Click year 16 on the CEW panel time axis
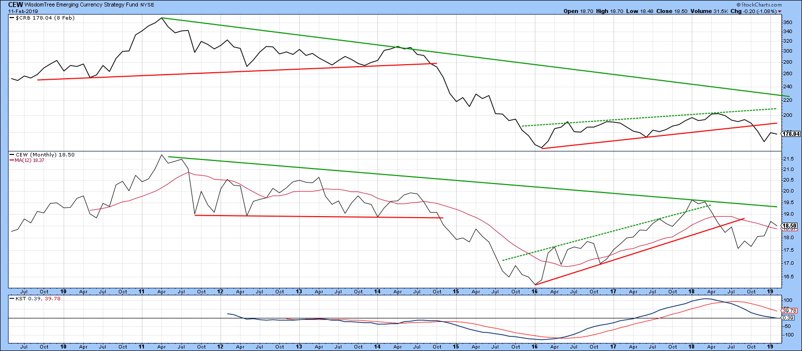The width and height of the screenshot is (802, 351). click(x=535, y=291)
